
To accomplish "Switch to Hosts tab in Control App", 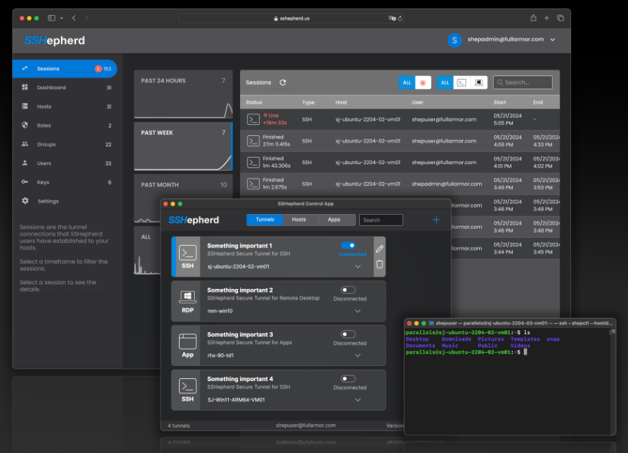I will point(299,220).
